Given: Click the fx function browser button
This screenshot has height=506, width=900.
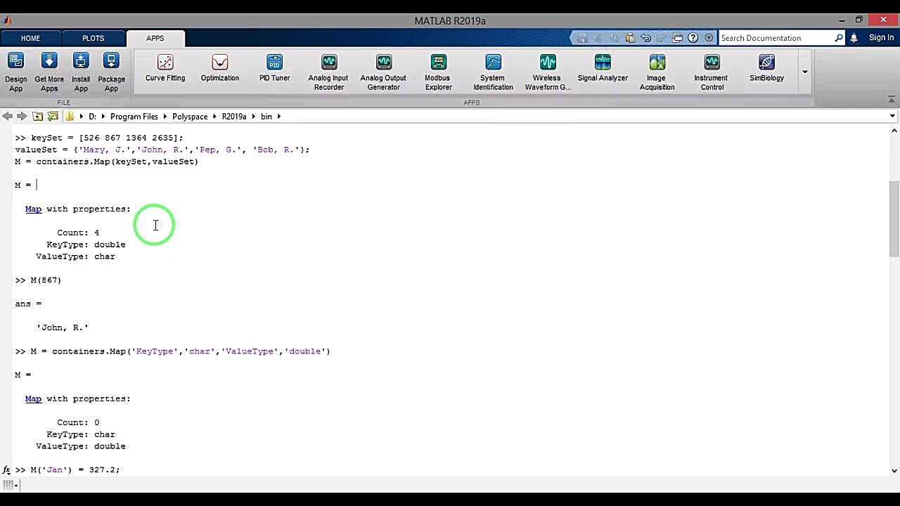Looking at the screenshot, I should [6, 469].
